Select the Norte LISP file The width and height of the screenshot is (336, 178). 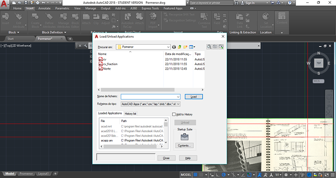(x=104, y=69)
